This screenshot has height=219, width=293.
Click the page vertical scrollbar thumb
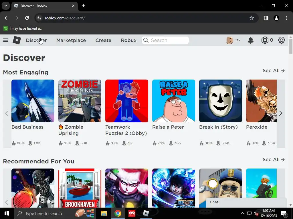point(290,46)
